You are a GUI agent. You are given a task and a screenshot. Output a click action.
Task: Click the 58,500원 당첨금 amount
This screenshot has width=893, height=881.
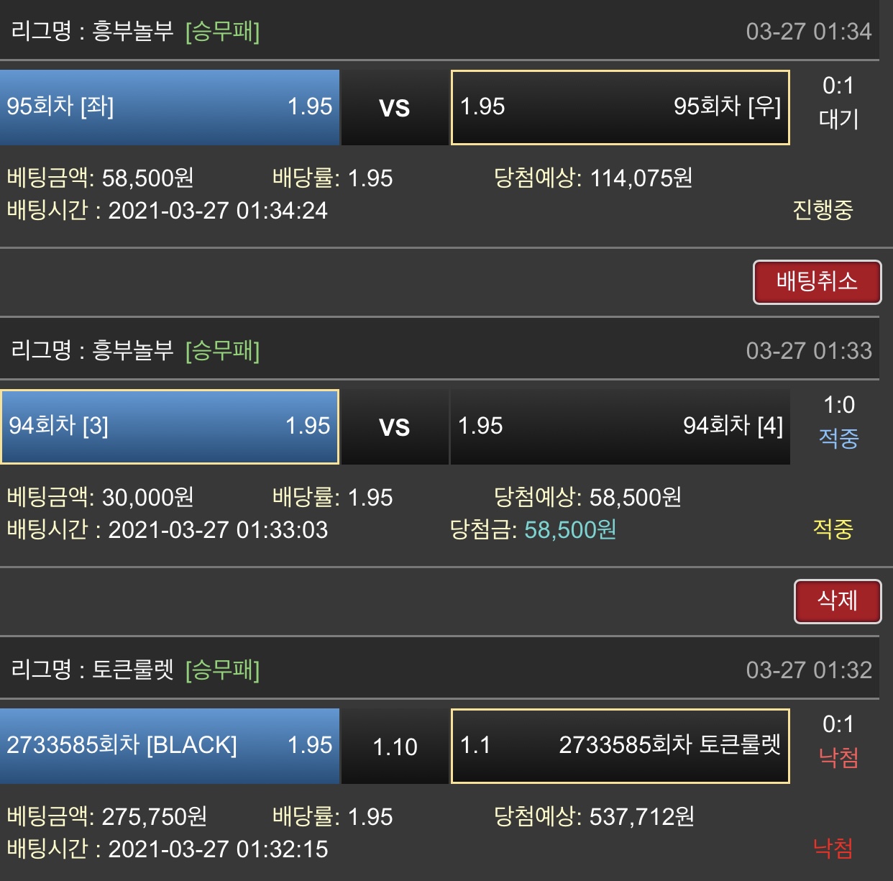[569, 530]
